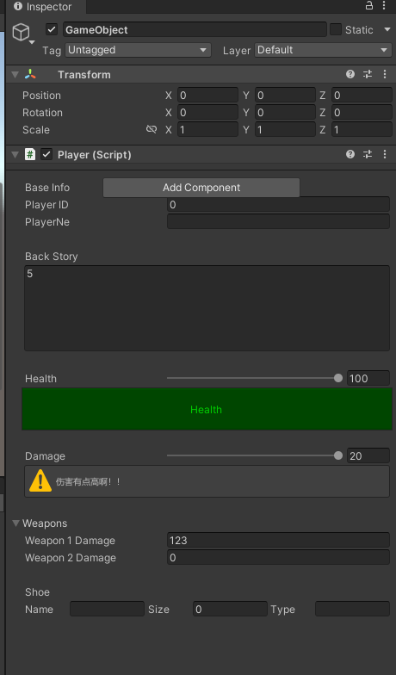
Task: Open Player script preset settings icon
Action: [368, 154]
